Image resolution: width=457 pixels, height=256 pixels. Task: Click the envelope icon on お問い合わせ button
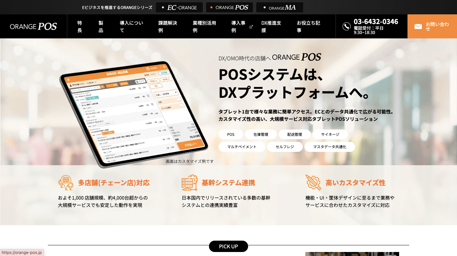[x=418, y=26]
